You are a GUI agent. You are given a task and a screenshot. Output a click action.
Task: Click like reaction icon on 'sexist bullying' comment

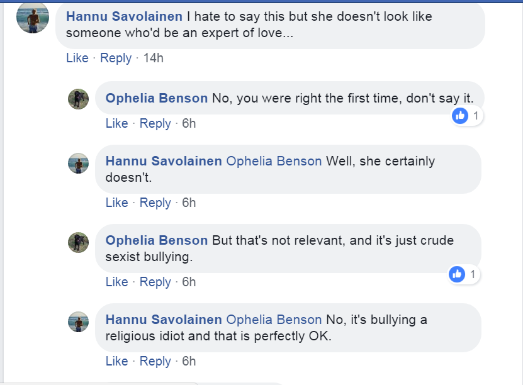(458, 274)
